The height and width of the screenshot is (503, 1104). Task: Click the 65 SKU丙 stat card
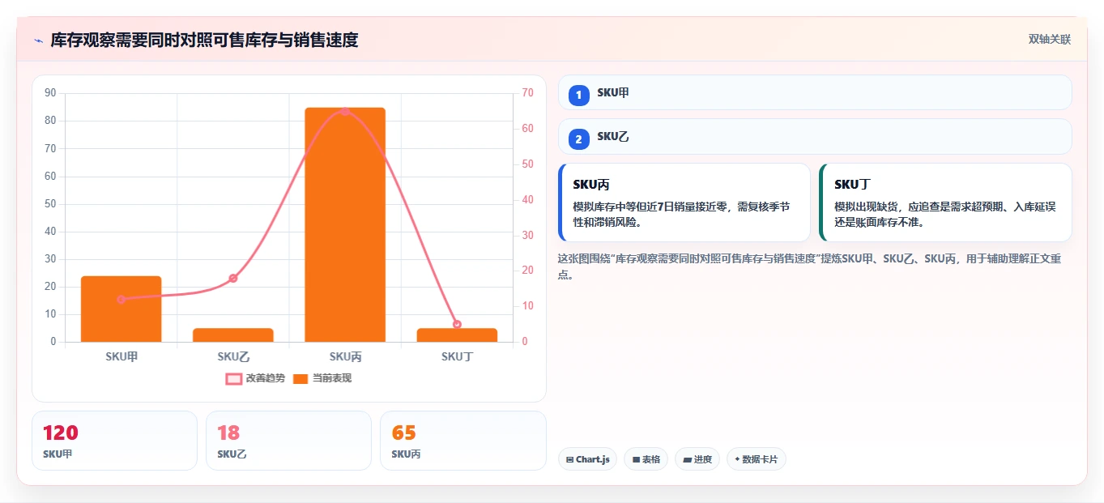point(462,441)
